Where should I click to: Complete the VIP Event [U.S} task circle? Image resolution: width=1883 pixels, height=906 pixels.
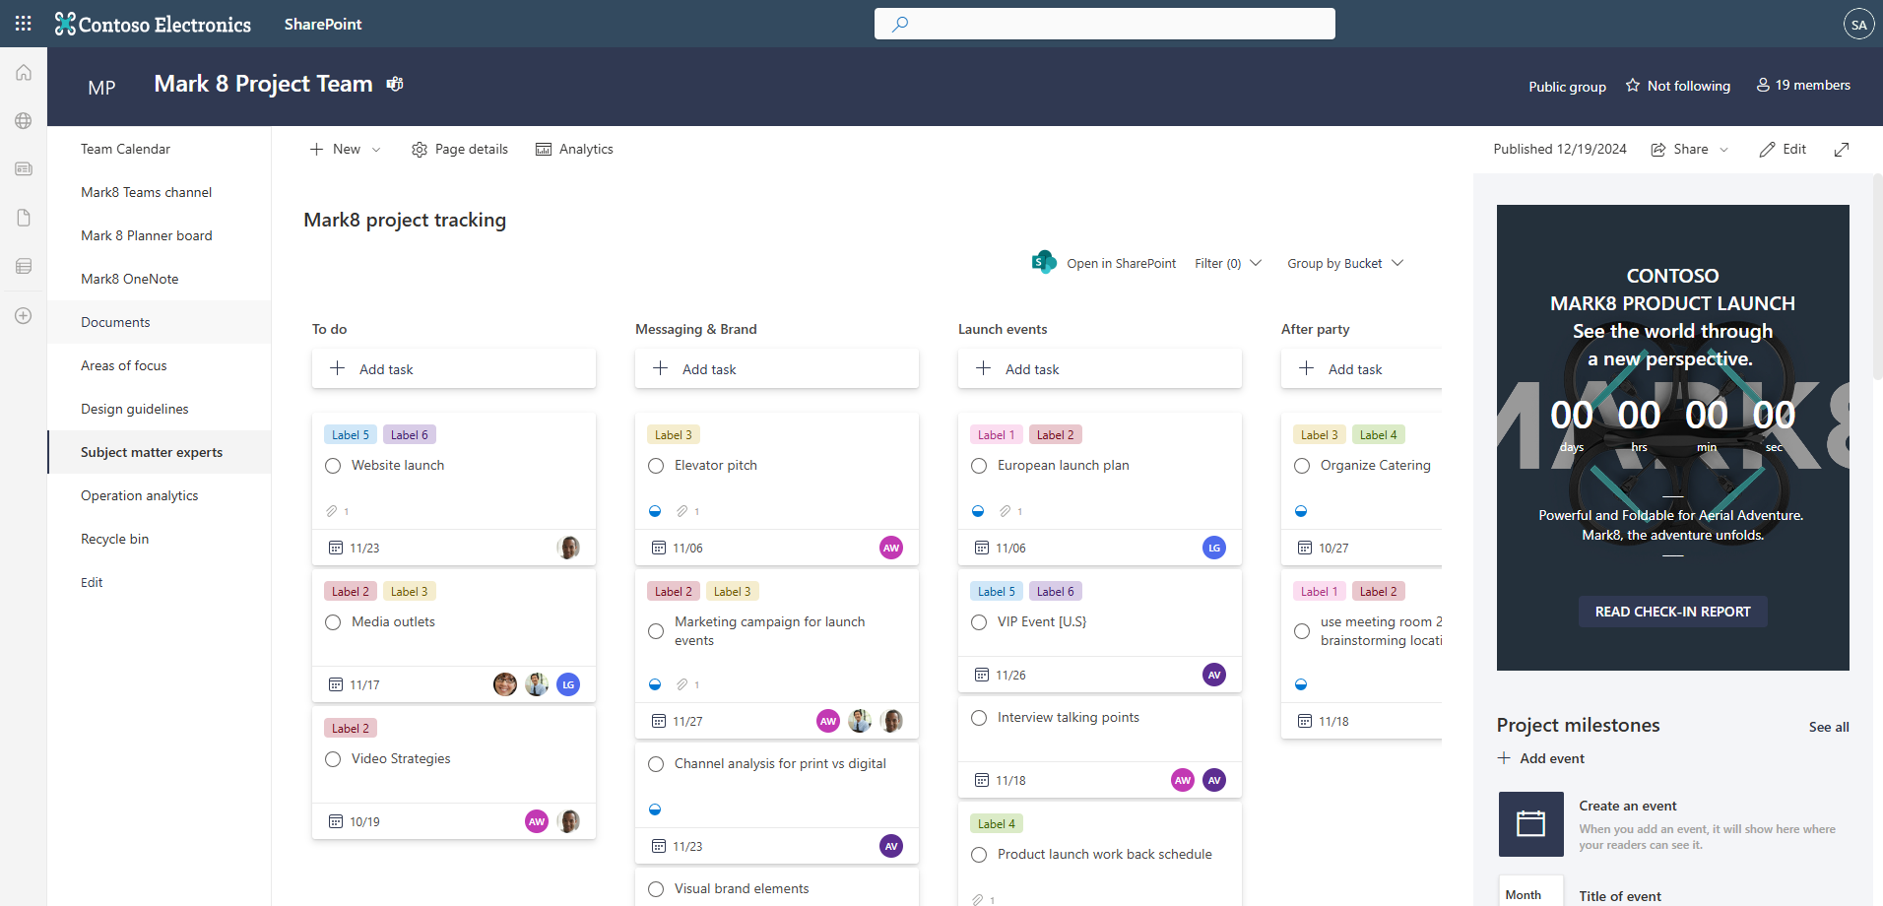979,622
